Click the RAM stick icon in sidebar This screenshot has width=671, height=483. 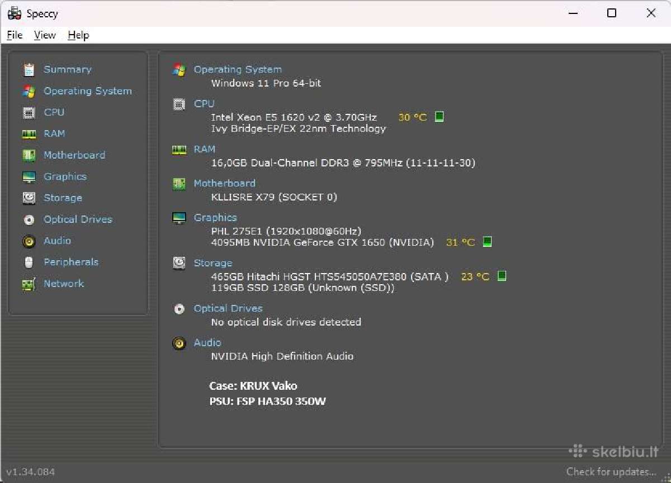pyautogui.click(x=29, y=134)
